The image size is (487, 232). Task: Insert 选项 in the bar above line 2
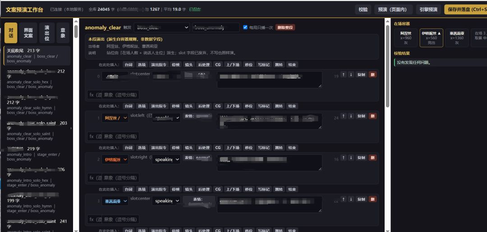coord(142,148)
